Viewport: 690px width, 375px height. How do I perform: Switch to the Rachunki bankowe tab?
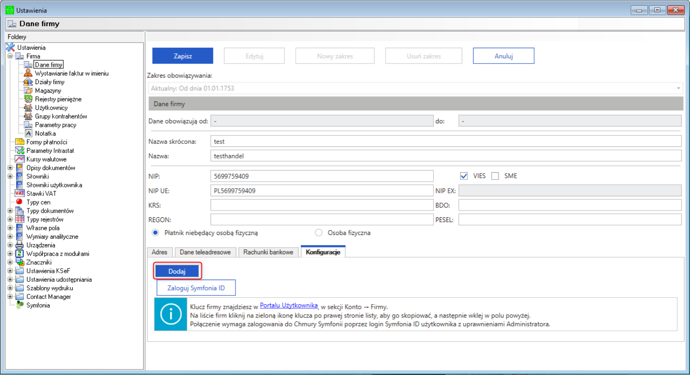tap(268, 252)
